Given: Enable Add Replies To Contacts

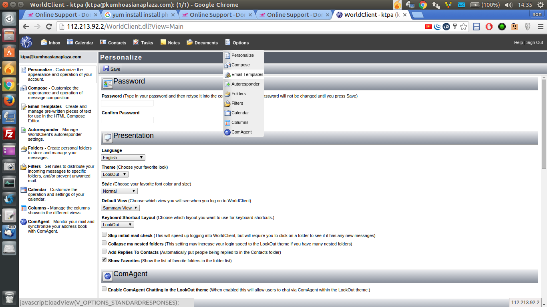Looking at the screenshot, I should coord(104,251).
